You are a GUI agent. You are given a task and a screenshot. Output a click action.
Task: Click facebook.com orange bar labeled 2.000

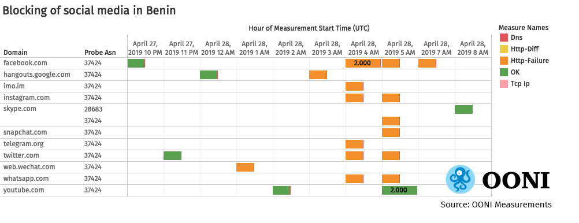coord(363,63)
